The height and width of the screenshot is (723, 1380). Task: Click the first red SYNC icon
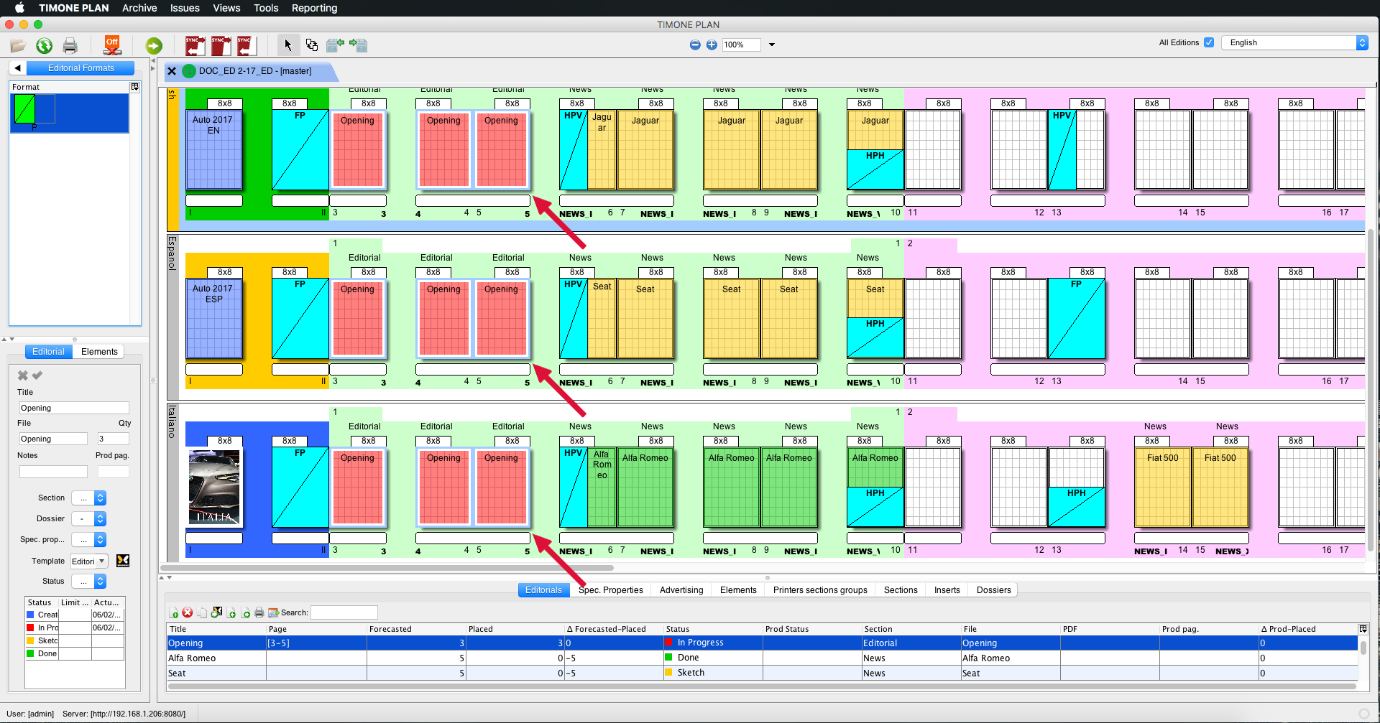pyautogui.click(x=195, y=45)
